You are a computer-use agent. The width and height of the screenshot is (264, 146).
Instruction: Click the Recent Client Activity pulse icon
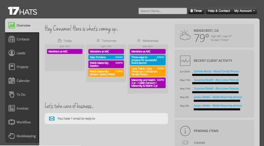(185, 61)
